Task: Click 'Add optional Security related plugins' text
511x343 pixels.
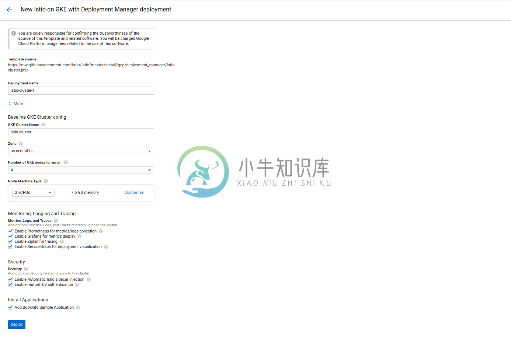Action: point(49,273)
